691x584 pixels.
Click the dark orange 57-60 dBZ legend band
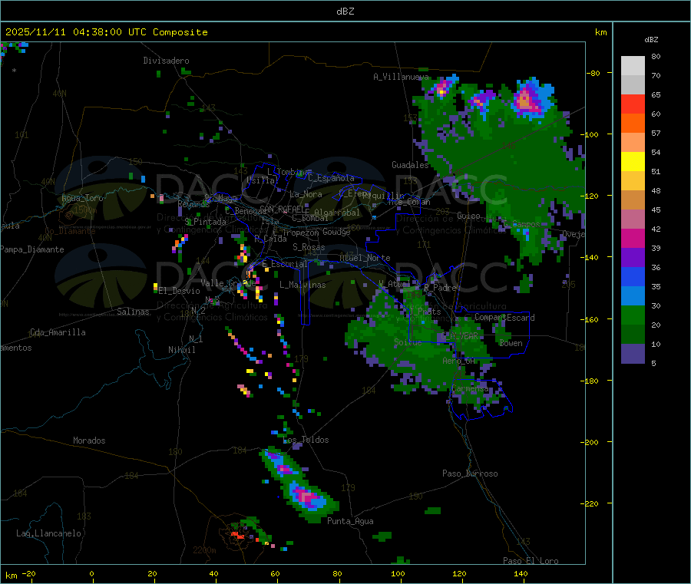(x=633, y=124)
